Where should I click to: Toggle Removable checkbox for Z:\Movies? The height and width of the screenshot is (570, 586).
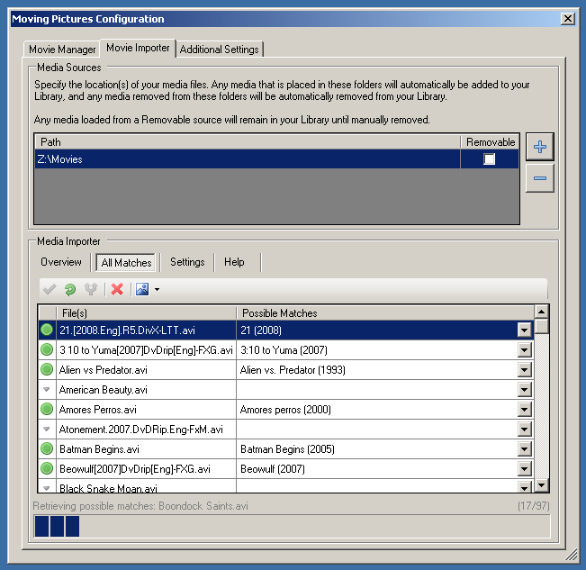489,159
